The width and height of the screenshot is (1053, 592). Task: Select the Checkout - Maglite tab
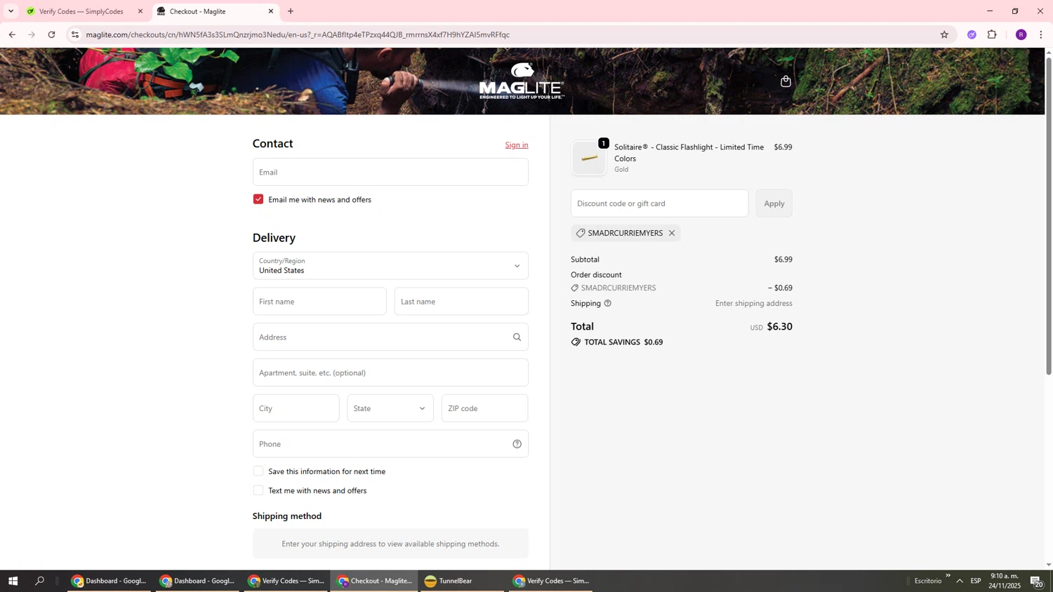point(214,11)
